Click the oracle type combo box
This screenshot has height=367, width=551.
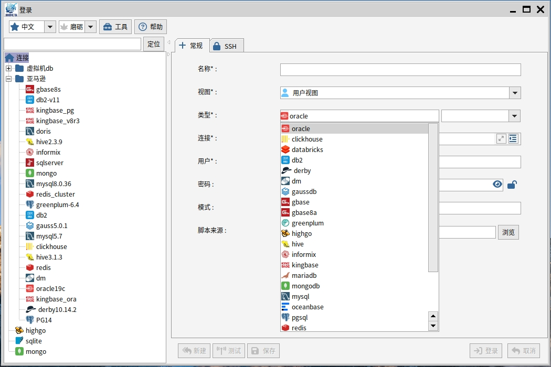pos(359,116)
